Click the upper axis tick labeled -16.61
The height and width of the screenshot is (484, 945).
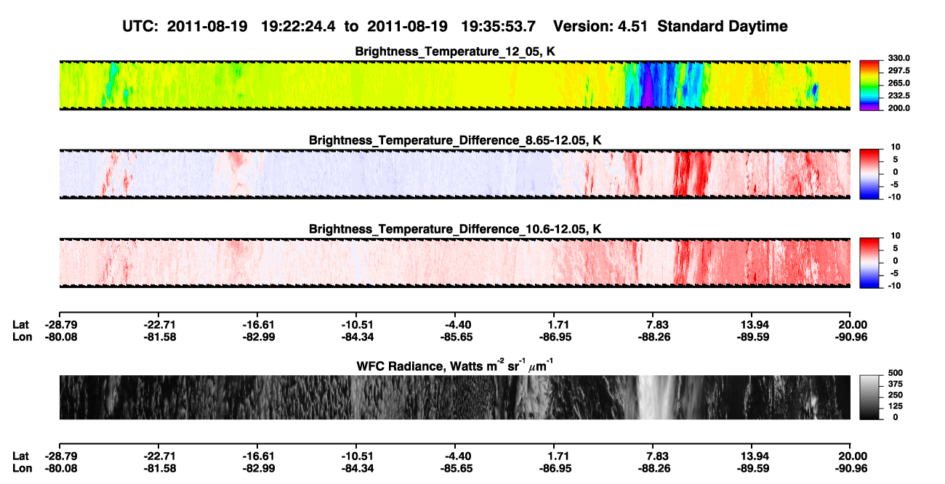pos(257,325)
